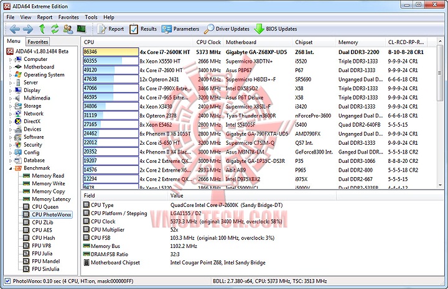
Task: Select the FPU Julia benchmark
Action: coord(42,254)
